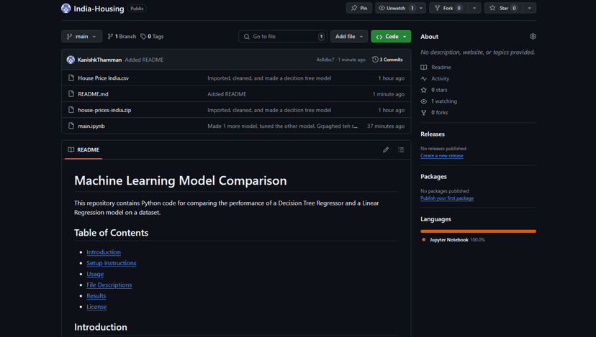Open the green Code dropdown

391,37
